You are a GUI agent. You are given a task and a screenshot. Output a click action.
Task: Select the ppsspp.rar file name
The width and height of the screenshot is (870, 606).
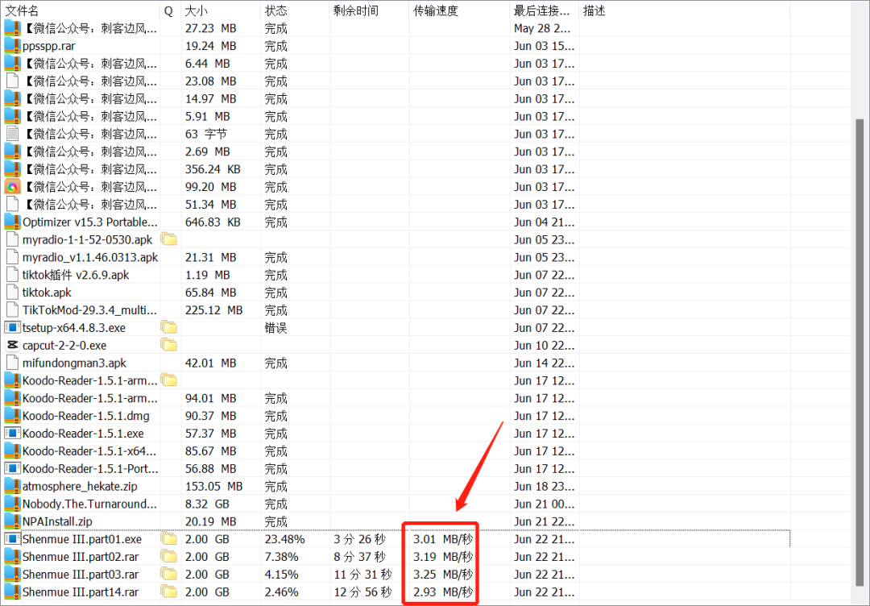(x=49, y=46)
